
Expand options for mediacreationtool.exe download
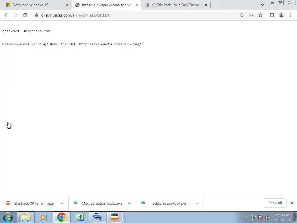coord(197,203)
